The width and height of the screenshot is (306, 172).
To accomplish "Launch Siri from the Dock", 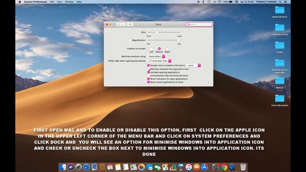I will point(71,167).
